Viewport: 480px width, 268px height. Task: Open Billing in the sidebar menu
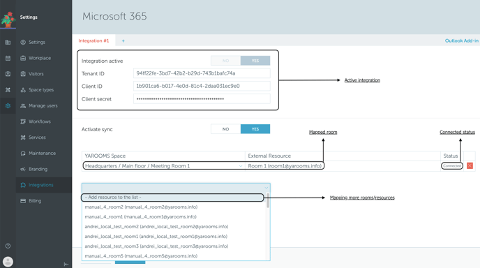point(35,201)
